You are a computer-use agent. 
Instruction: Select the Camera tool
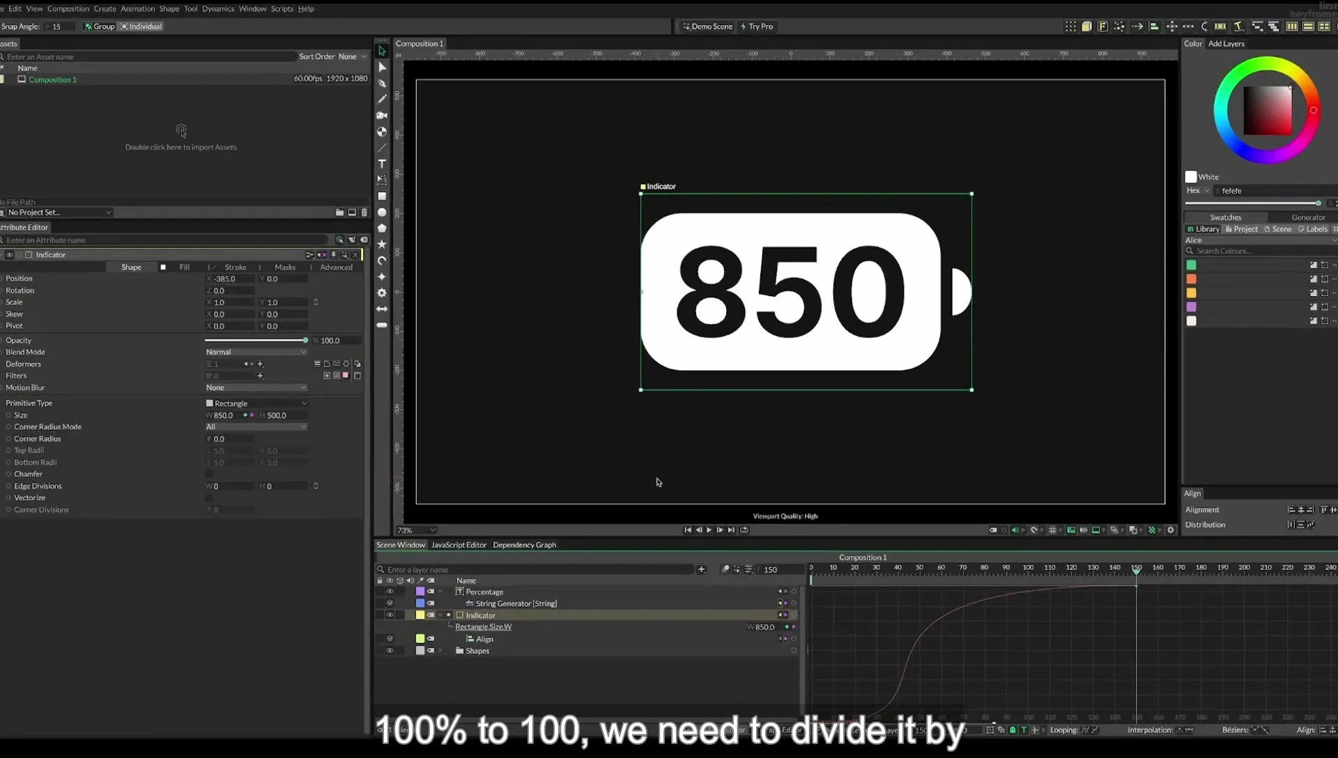382,116
